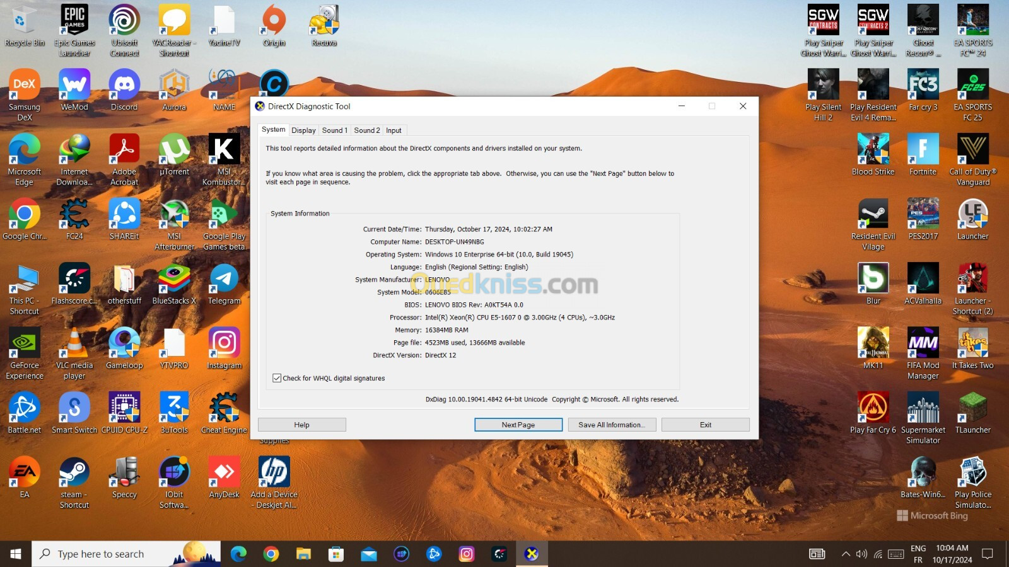Click Save All Information button
The image size is (1009, 567).
point(612,425)
